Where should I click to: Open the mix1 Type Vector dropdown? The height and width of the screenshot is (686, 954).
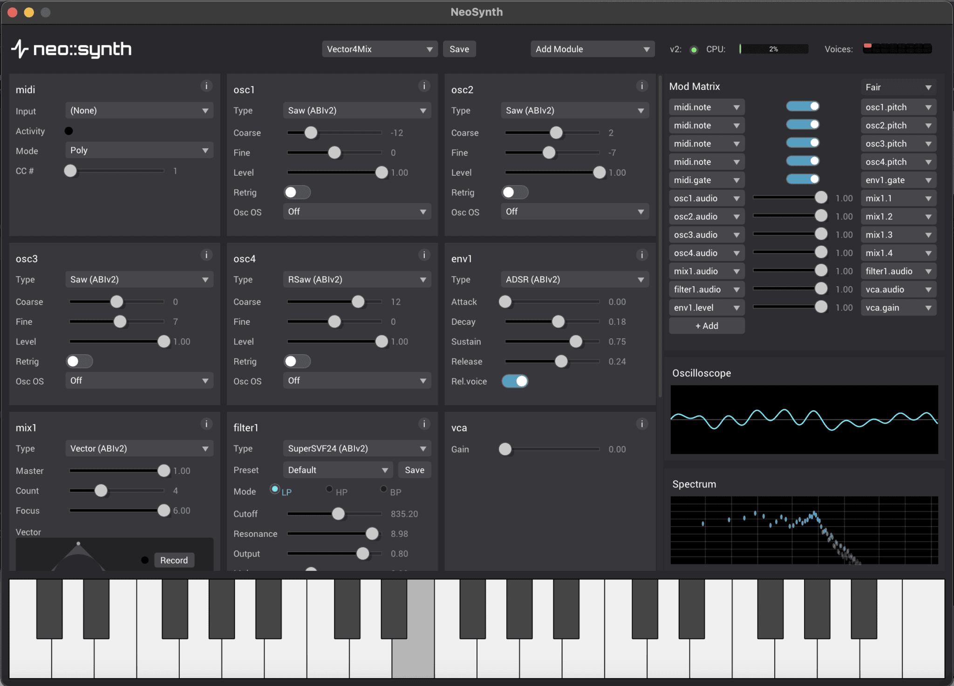point(139,449)
